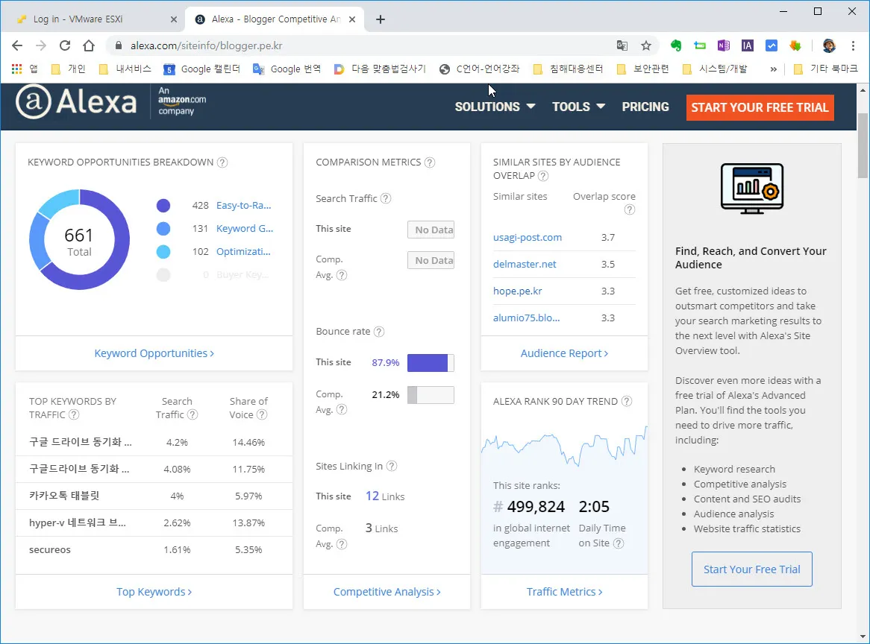
Task: Open the usagi-post.com similar site link
Action: [x=528, y=237]
